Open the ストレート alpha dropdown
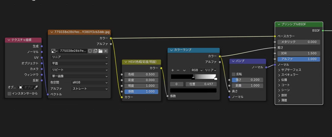 89,89
